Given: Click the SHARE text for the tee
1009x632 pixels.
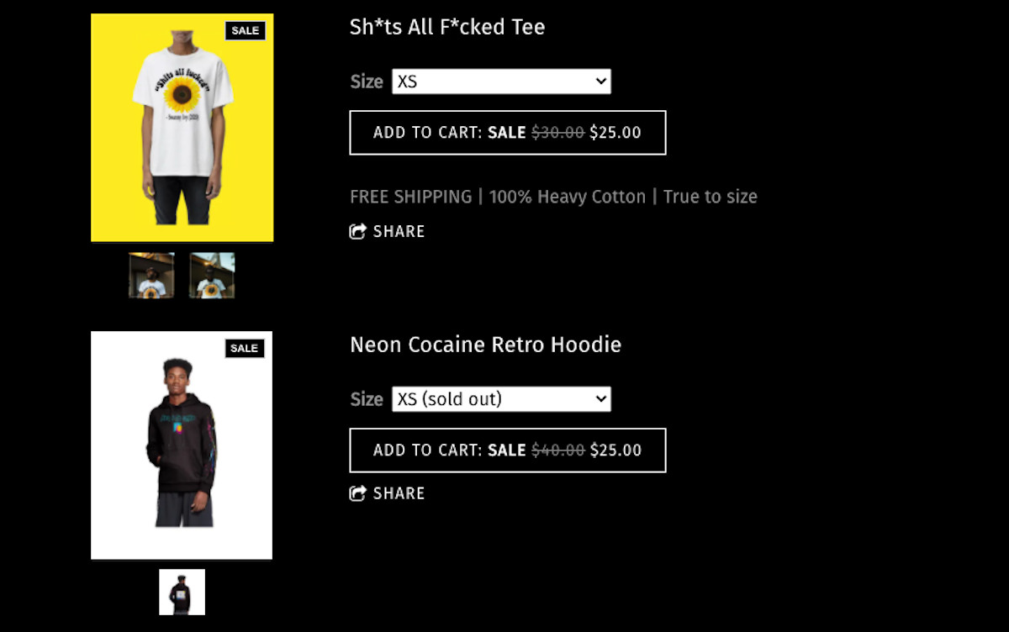Looking at the screenshot, I should point(399,231).
